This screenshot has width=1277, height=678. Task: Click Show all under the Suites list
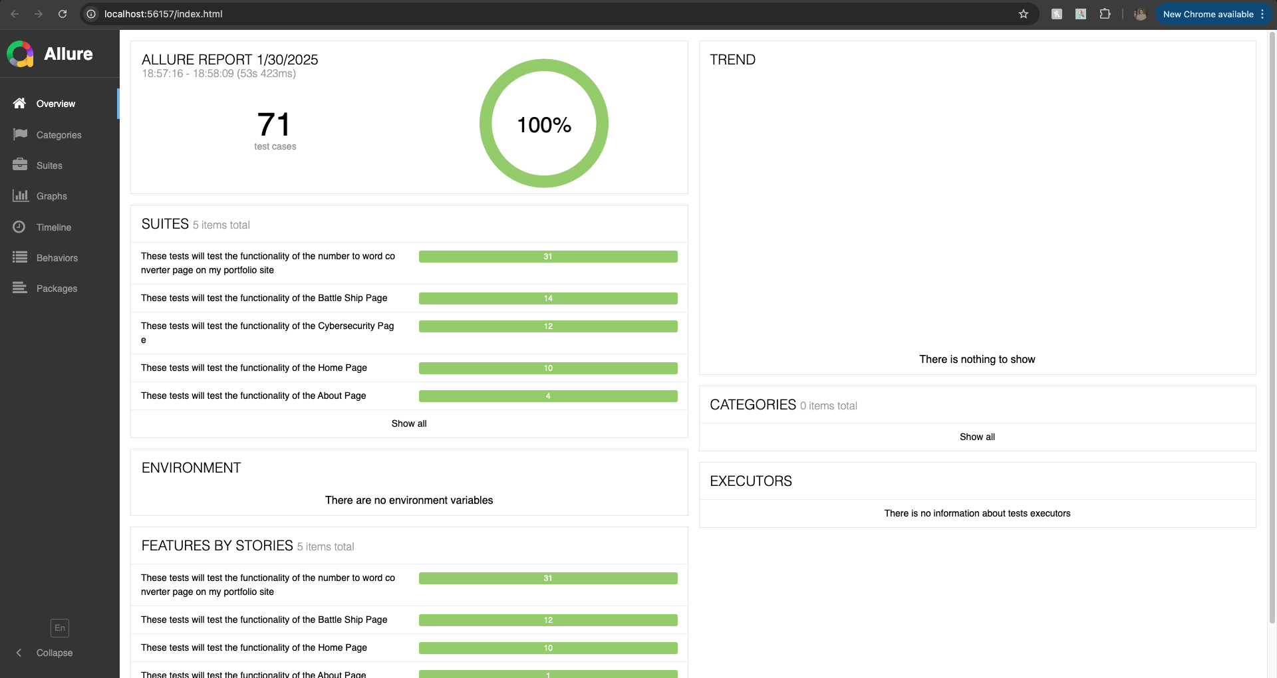409,423
